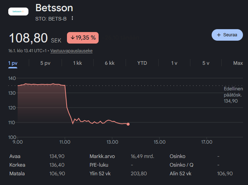Select the 1 pv time range tab

click(x=13, y=63)
